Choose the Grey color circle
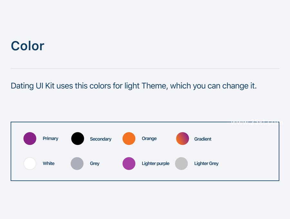This screenshot has height=219, width=290. click(77, 163)
